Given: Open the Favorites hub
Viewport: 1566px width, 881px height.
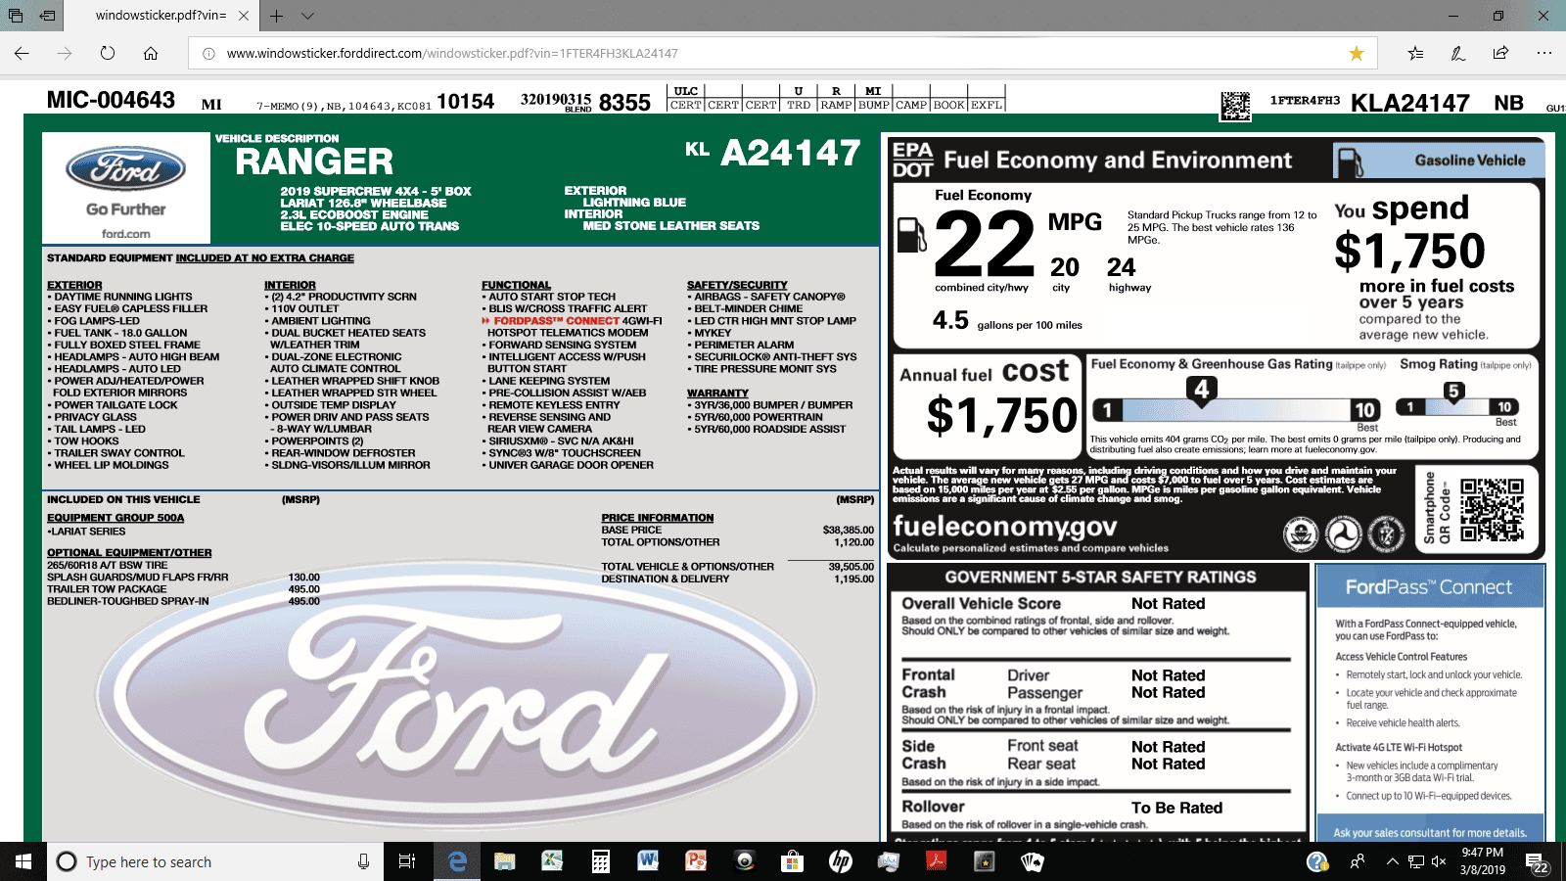Looking at the screenshot, I should click(1415, 53).
